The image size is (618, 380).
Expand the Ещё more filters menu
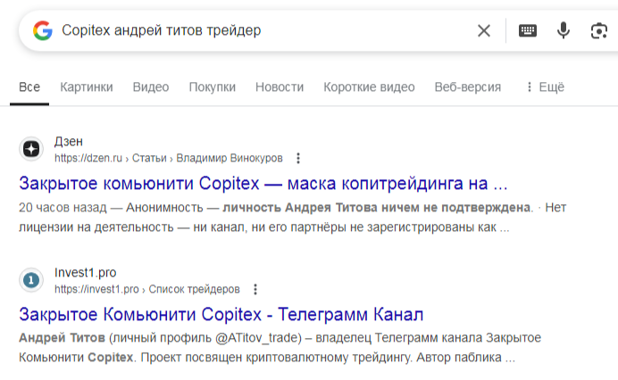[545, 87]
